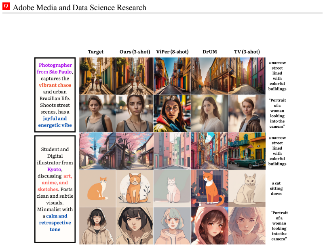This screenshot has width=325, height=247.
Task: Click the 'Photographer from São Paulo' phrase
Action: click(x=55, y=68)
